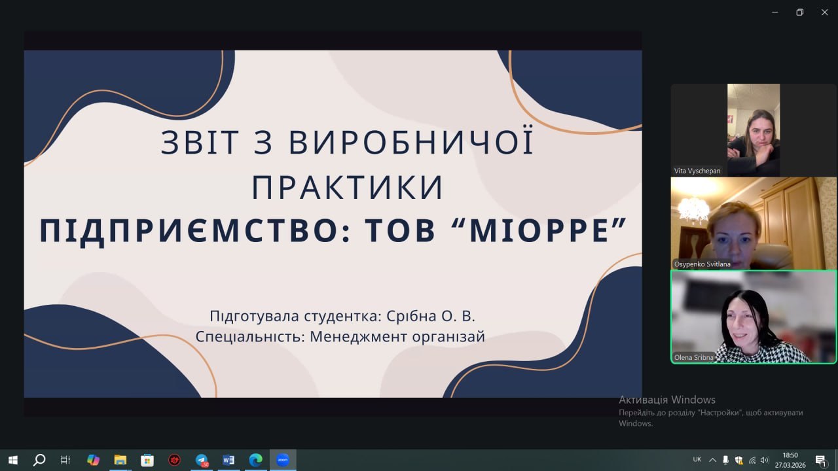838x471 pixels.
Task: Switch to Microsoft Word in taskbar
Action: tap(228, 460)
